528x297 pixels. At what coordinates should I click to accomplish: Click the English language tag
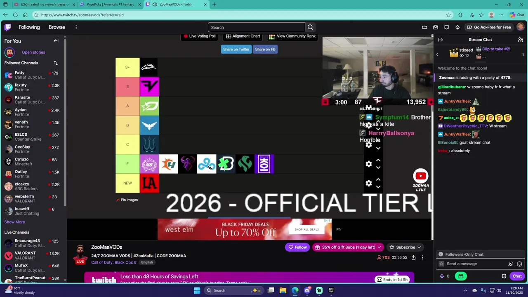pos(147,262)
